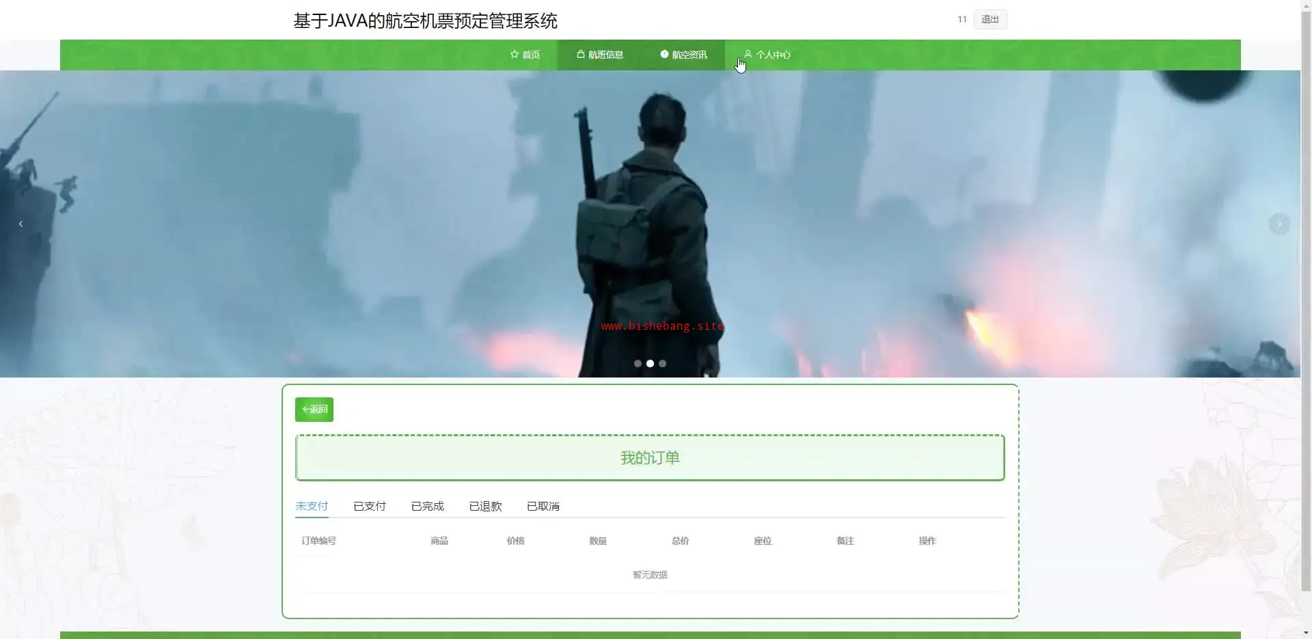
Task: Click the bag icon beside 航班信息
Action: (x=581, y=55)
